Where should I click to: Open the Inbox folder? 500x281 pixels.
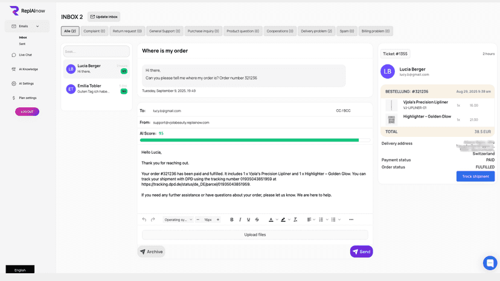[22, 37]
